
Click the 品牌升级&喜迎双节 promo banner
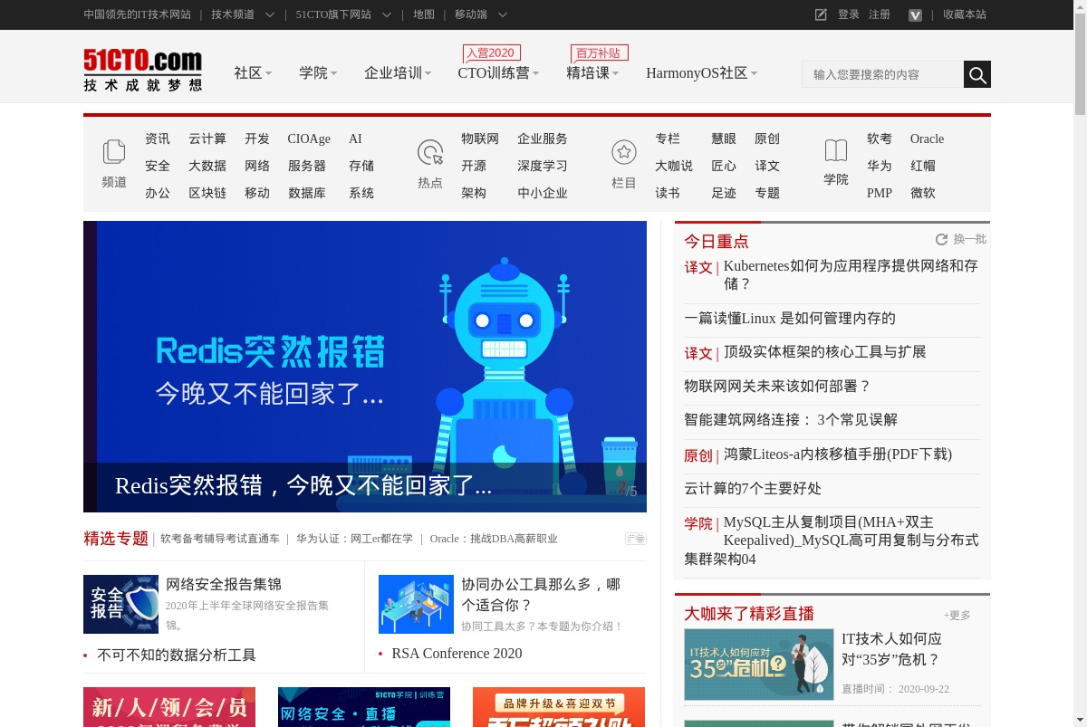point(559,707)
